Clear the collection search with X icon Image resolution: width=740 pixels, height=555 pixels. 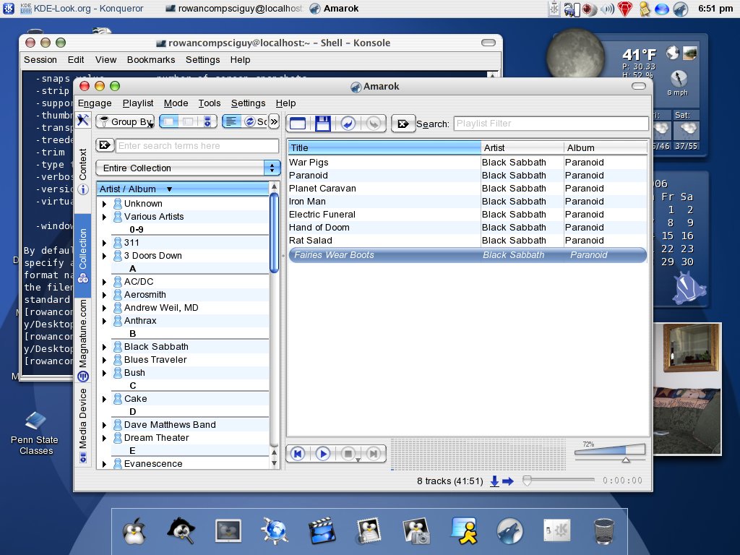[105, 145]
